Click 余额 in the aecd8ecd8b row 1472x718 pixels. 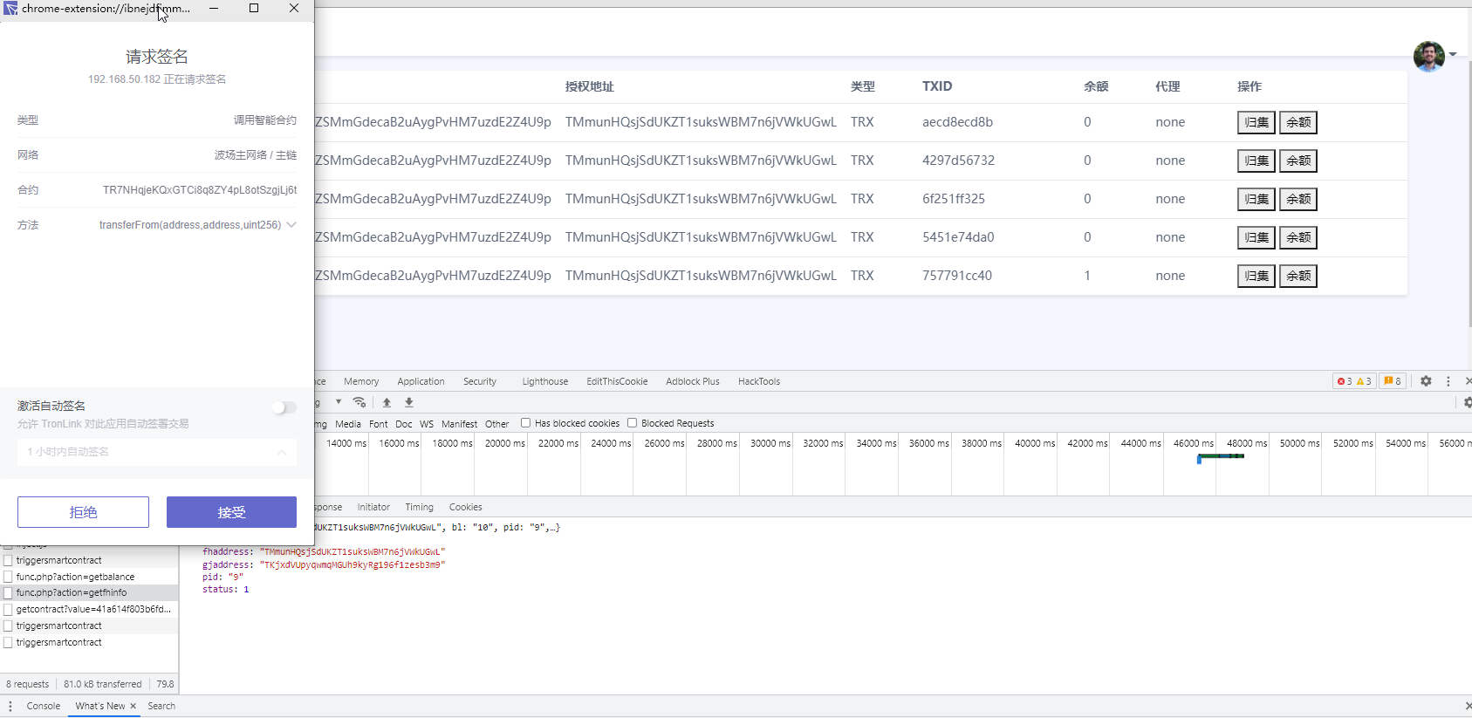click(1298, 122)
